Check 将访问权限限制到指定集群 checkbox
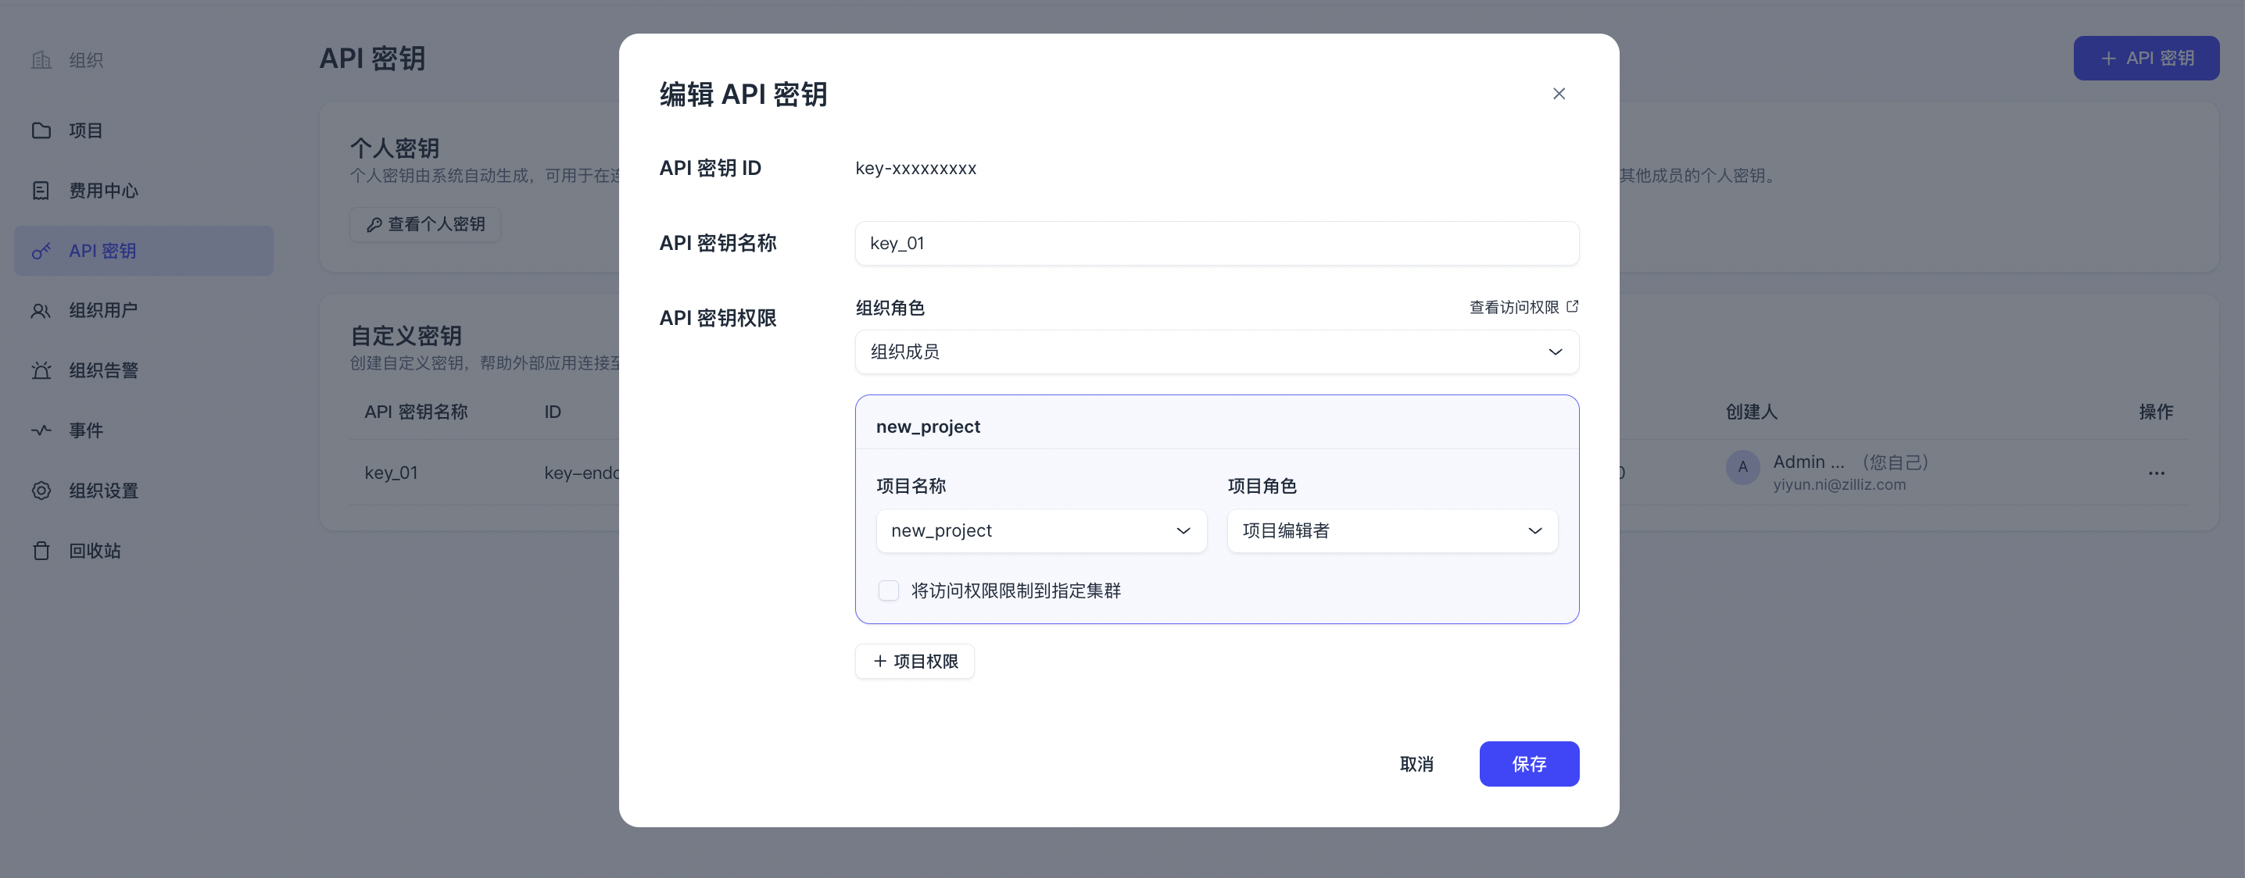Screen dimensions: 2245x878 point(888,591)
